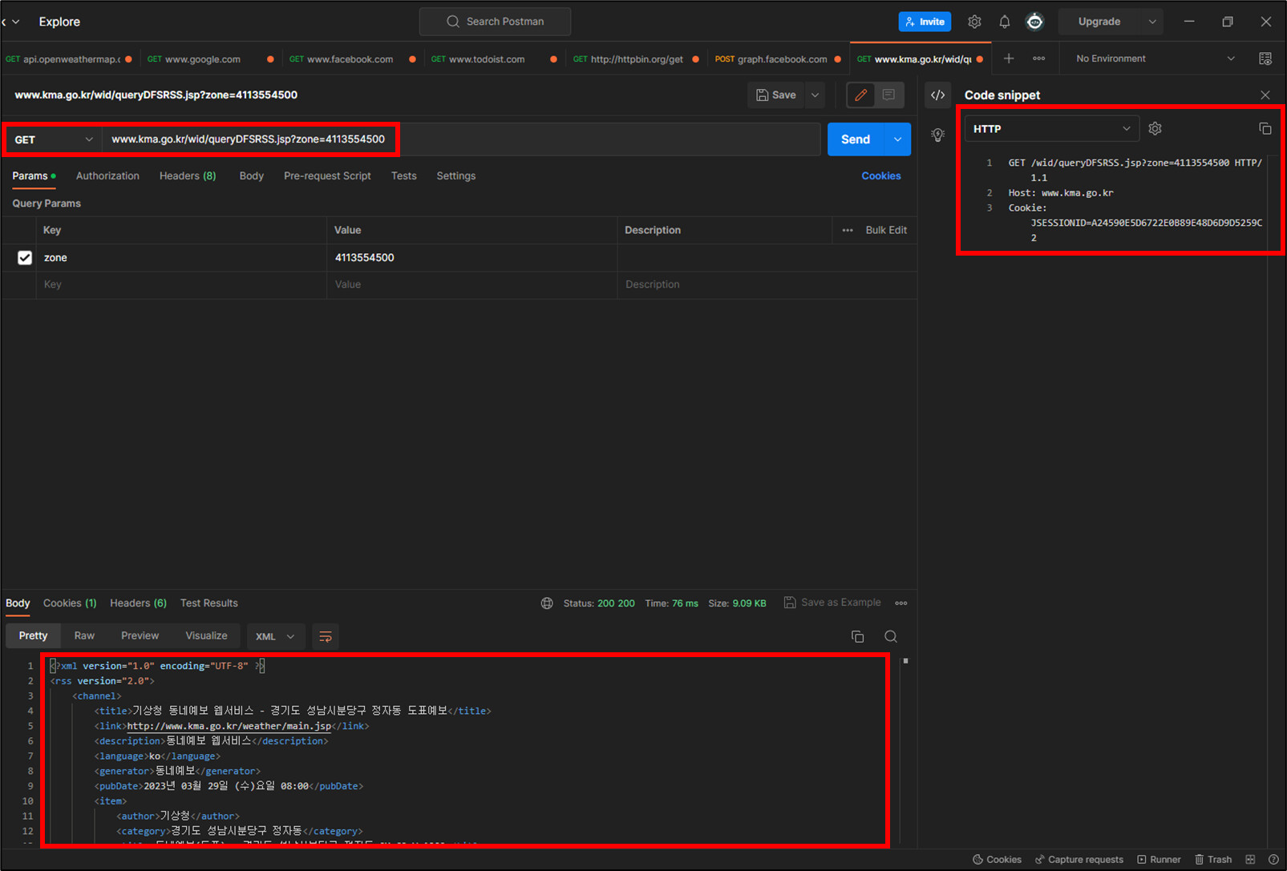Click the Search Postman field

click(x=495, y=22)
